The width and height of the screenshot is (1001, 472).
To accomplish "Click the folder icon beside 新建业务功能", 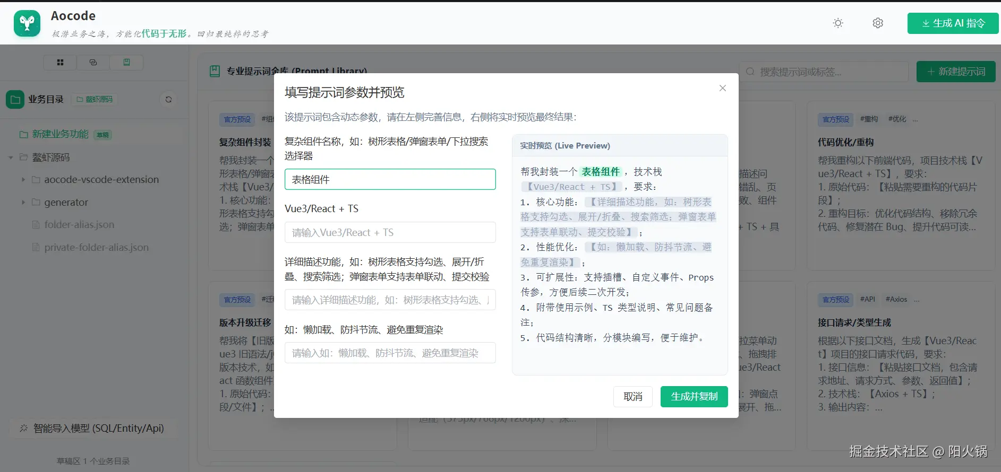I will 24,135.
